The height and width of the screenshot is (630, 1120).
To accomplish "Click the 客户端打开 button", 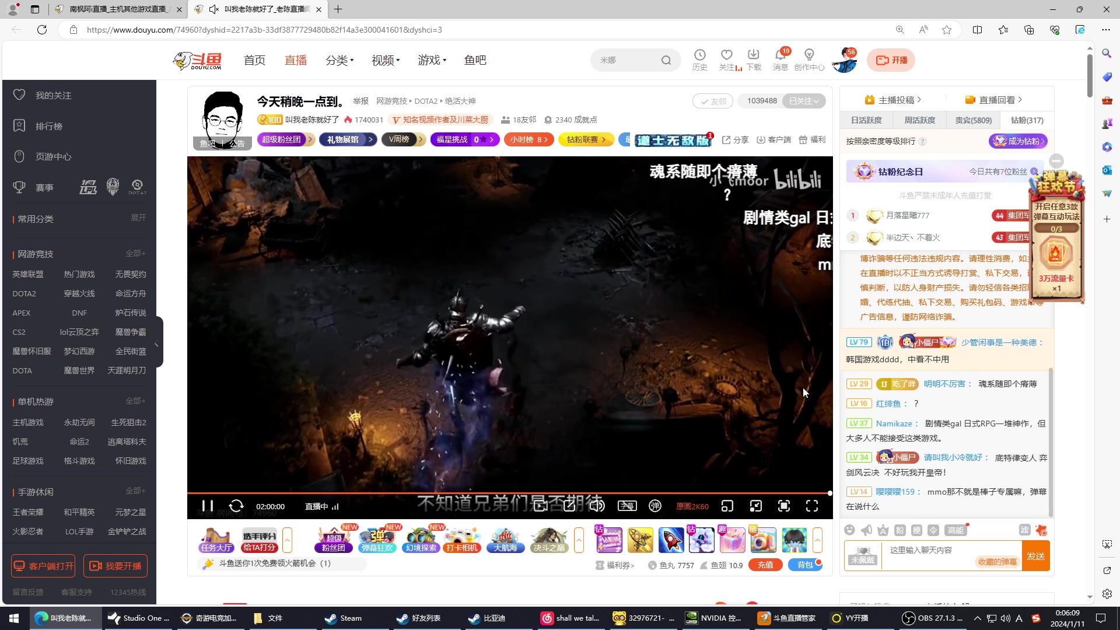I will click(43, 566).
